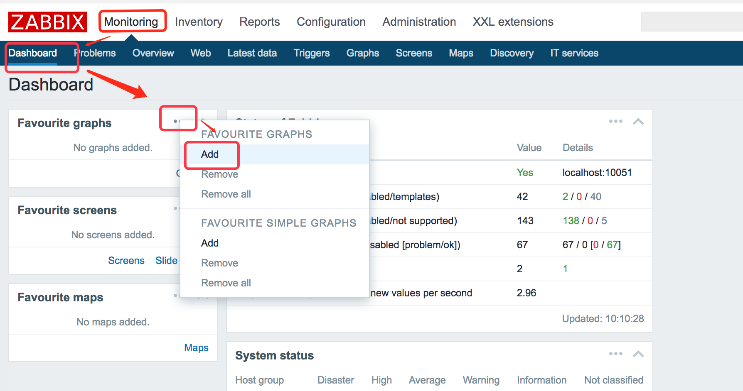Switch to the Problems tab
Viewport: 743px width, 391px height.
click(x=95, y=53)
